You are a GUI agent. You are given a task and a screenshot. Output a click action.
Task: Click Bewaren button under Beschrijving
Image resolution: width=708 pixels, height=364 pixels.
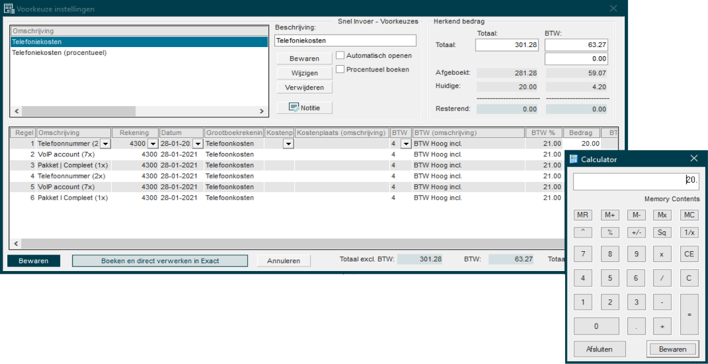pos(304,58)
